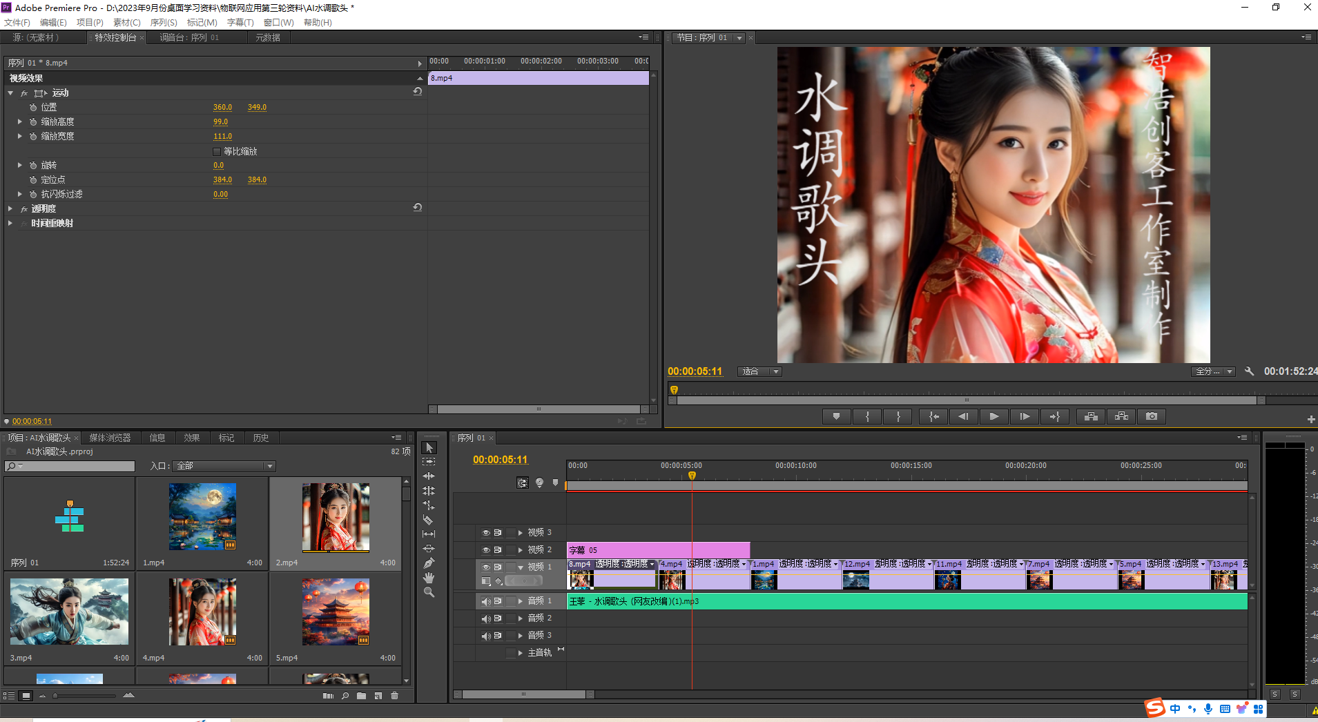The width and height of the screenshot is (1318, 722).
Task: Select the Rate Stretch tool
Action: [x=429, y=505]
